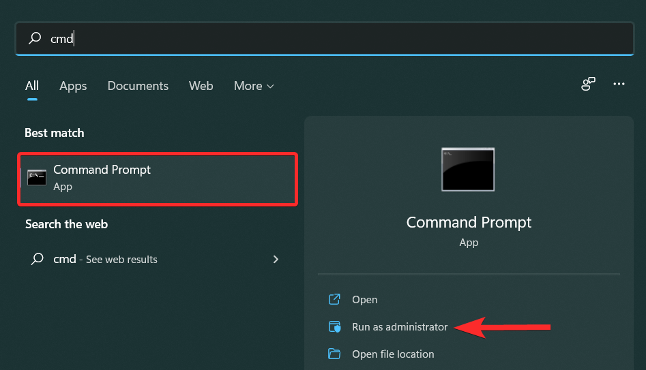Switch to the All results tab
Screen dimensions: 646x370
(32, 86)
